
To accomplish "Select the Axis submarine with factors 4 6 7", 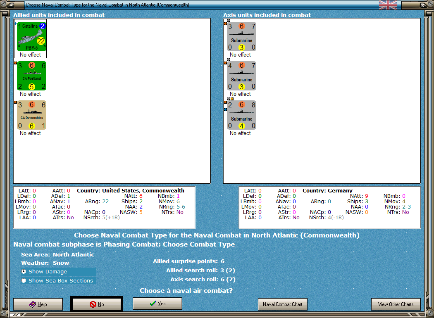I will point(242,76).
